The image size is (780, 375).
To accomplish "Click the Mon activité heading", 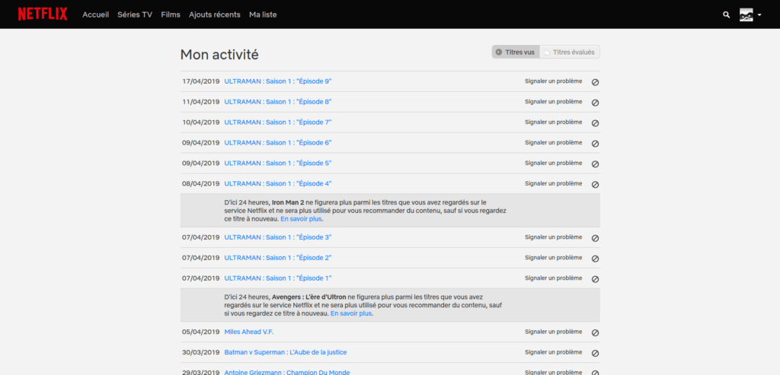I will (x=219, y=55).
